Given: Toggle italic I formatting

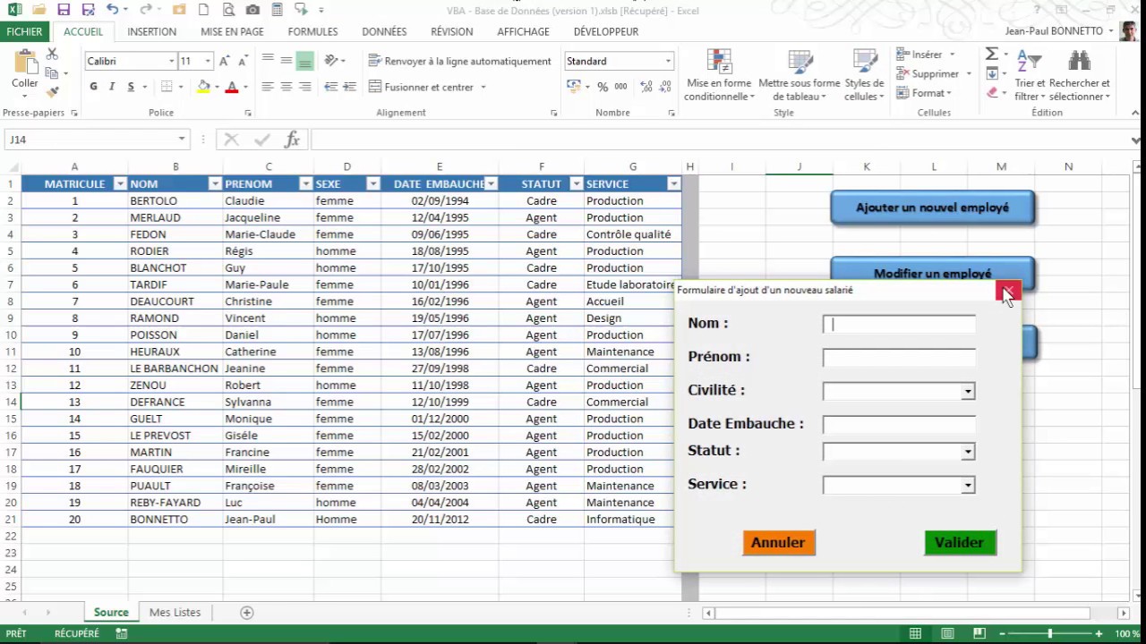Looking at the screenshot, I should pos(112,87).
